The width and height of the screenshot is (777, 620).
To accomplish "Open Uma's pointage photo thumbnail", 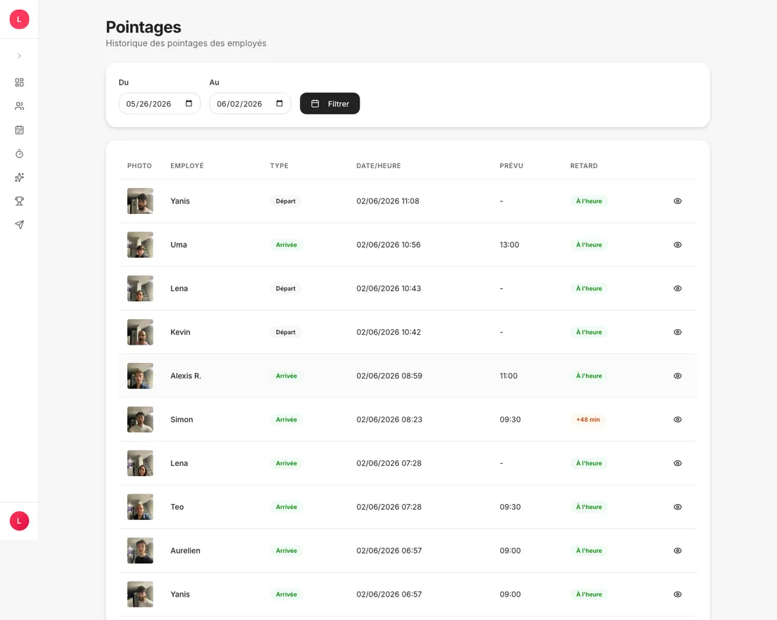I will [x=141, y=244].
